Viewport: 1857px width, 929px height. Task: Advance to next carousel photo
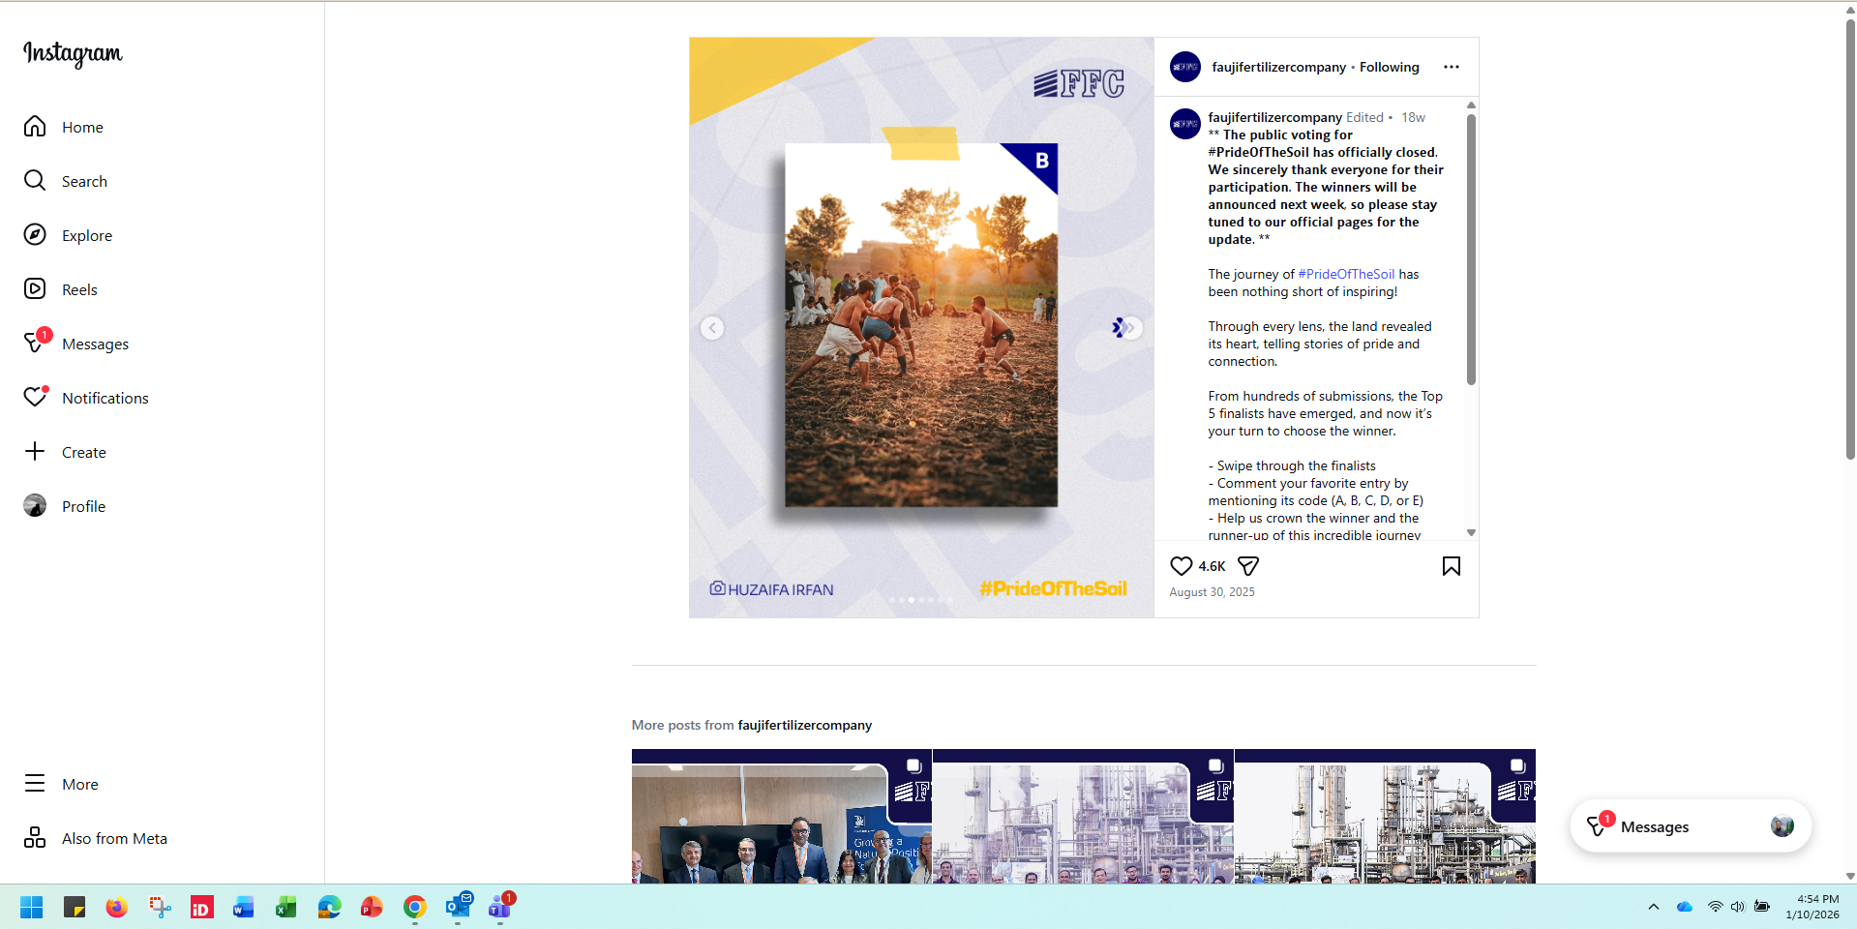pyautogui.click(x=1131, y=328)
